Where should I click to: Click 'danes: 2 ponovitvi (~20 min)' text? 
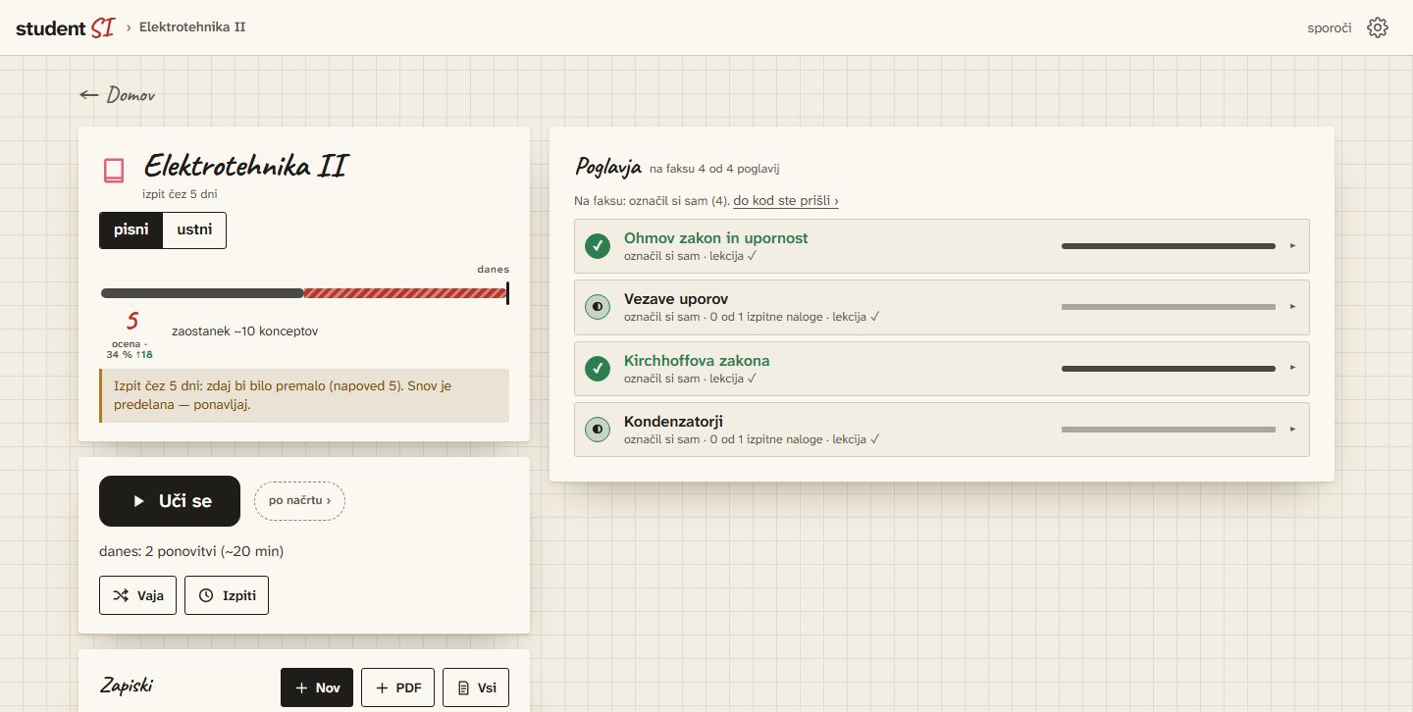click(191, 551)
